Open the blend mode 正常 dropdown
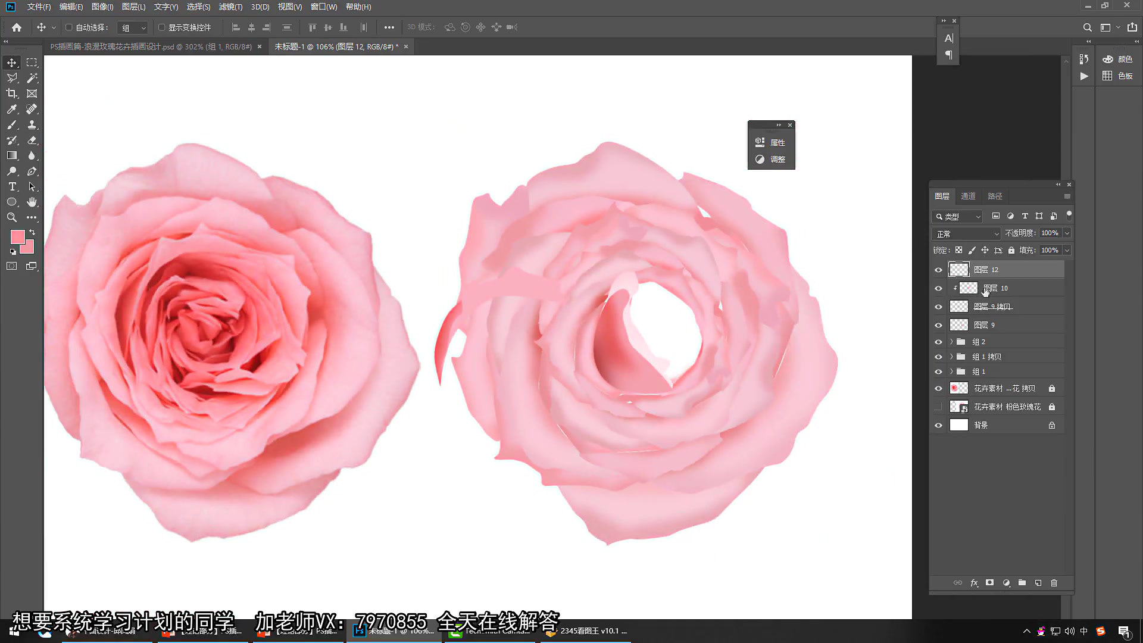The height and width of the screenshot is (643, 1143). (966, 233)
